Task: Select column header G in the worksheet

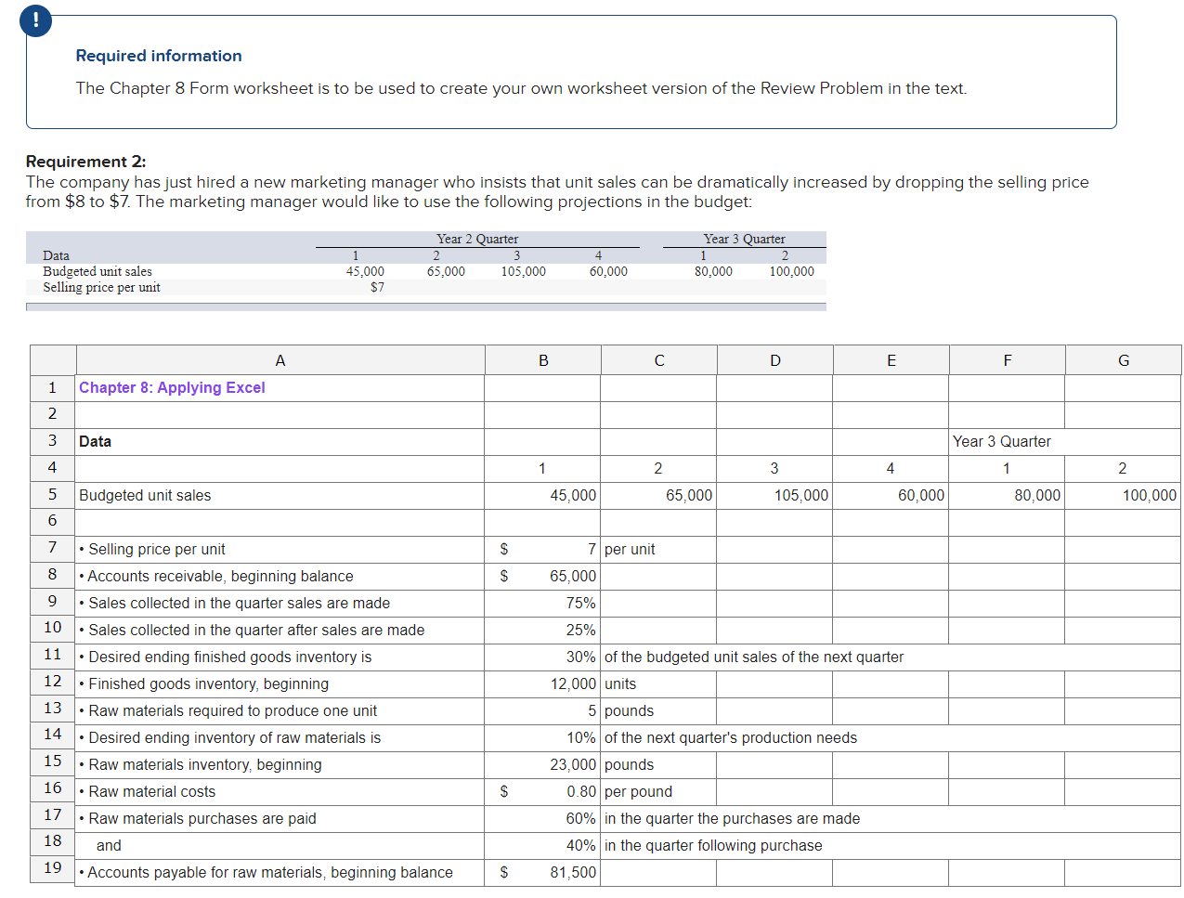Action: (x=1123, y=360)
